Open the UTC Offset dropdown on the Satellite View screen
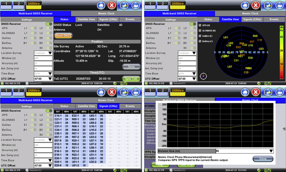The height and width of the screenshot is (172, 286). tap(187, 79)
